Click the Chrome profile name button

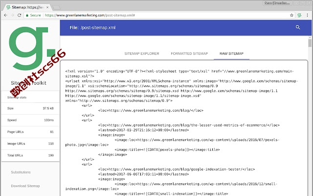click(278, 3)
